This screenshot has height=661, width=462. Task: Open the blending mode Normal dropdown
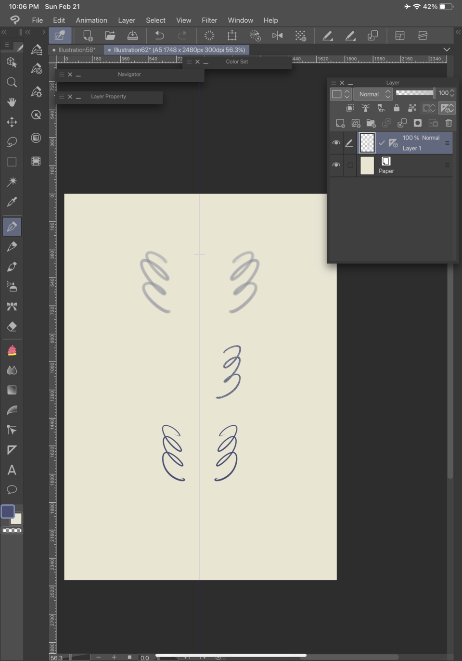coord(373,94)
